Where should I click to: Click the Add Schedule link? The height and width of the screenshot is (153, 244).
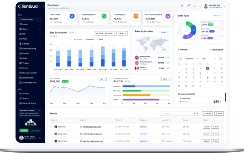[216, 49]
